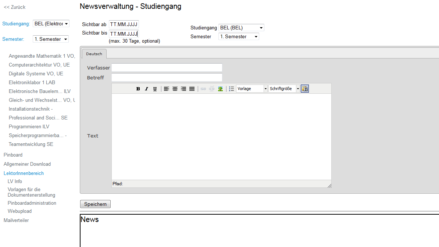
Task: Toggle italic formatting in the editor
Action: click(x=146, y=89)
